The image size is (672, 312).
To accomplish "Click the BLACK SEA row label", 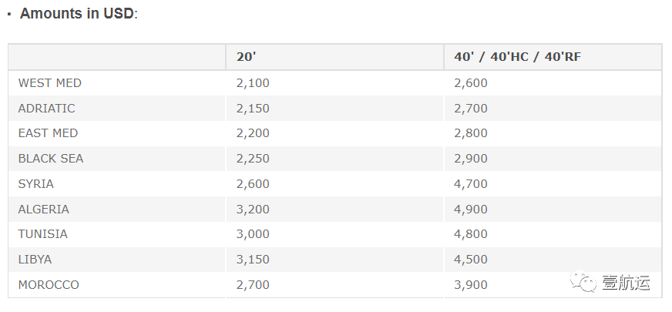I will [51, 159].
